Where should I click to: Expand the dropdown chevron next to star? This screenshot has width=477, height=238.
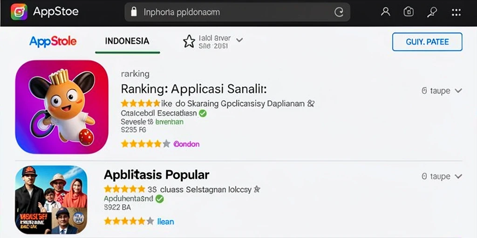coord(239,40)
